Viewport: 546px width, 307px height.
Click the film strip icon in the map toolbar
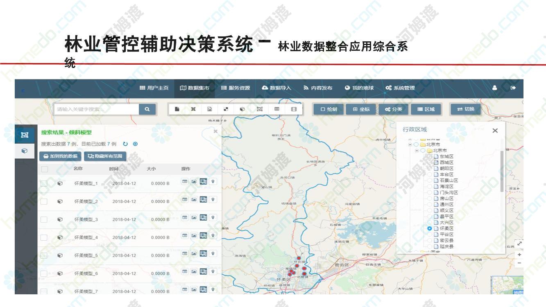pyautogui.click(x=294, y=109)
